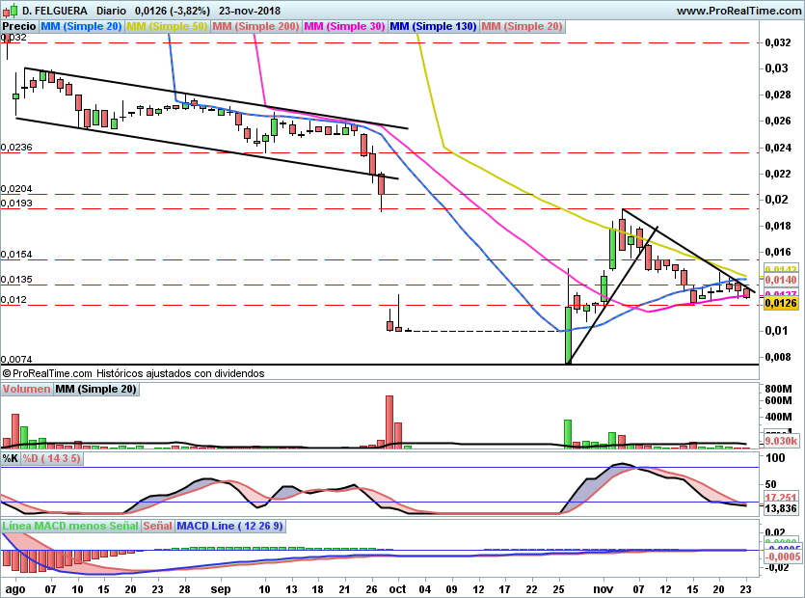Image resolution: width=805 pixels, height=598 pixels.
Task: Click the nov date marker on time axis
Action: 603,587
